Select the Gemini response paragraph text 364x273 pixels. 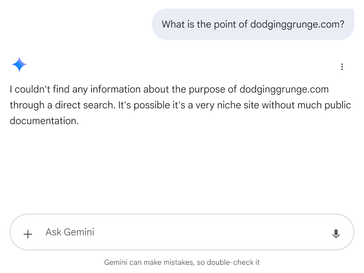coord(180,105)
